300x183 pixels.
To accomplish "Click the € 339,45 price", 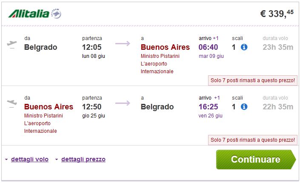I will tap(277, 14).
